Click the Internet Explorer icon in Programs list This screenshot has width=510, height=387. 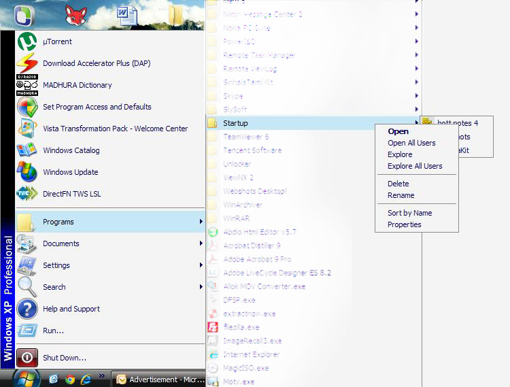point(213,354)
